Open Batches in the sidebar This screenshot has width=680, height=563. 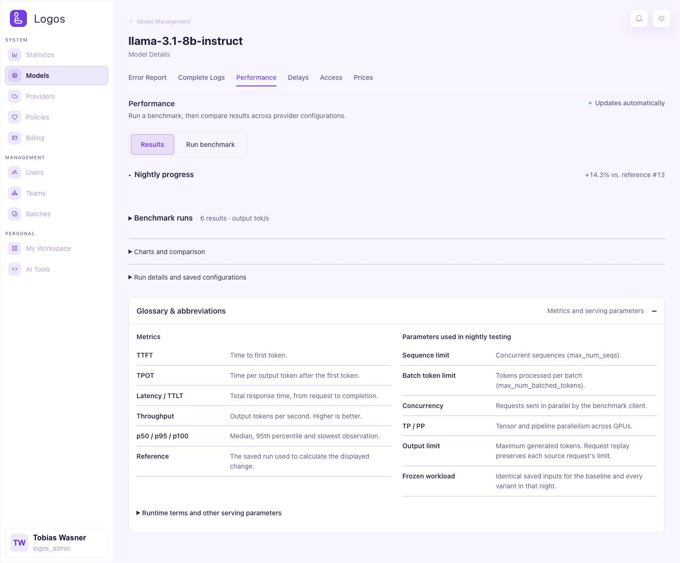point(57,214)
